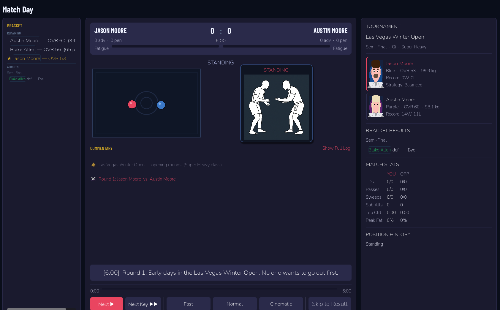500x310 pixels.
Task: Click the blue fighter dot on the mat
Action: [161, 105]
